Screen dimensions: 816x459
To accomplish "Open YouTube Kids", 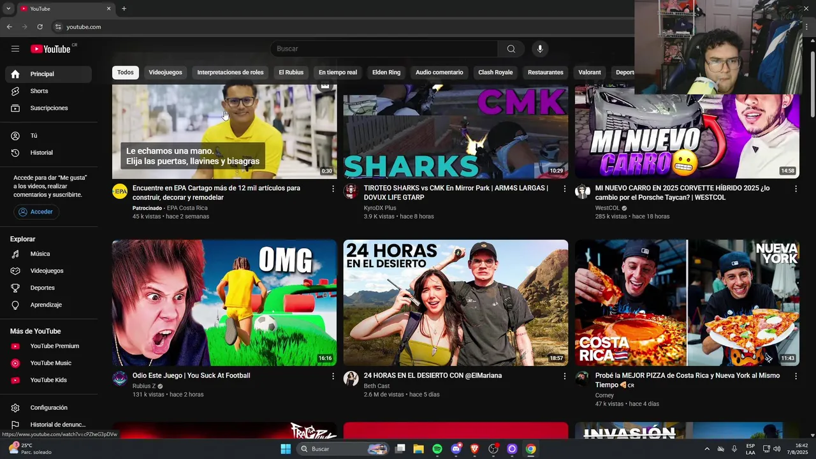I will [48, 380].
